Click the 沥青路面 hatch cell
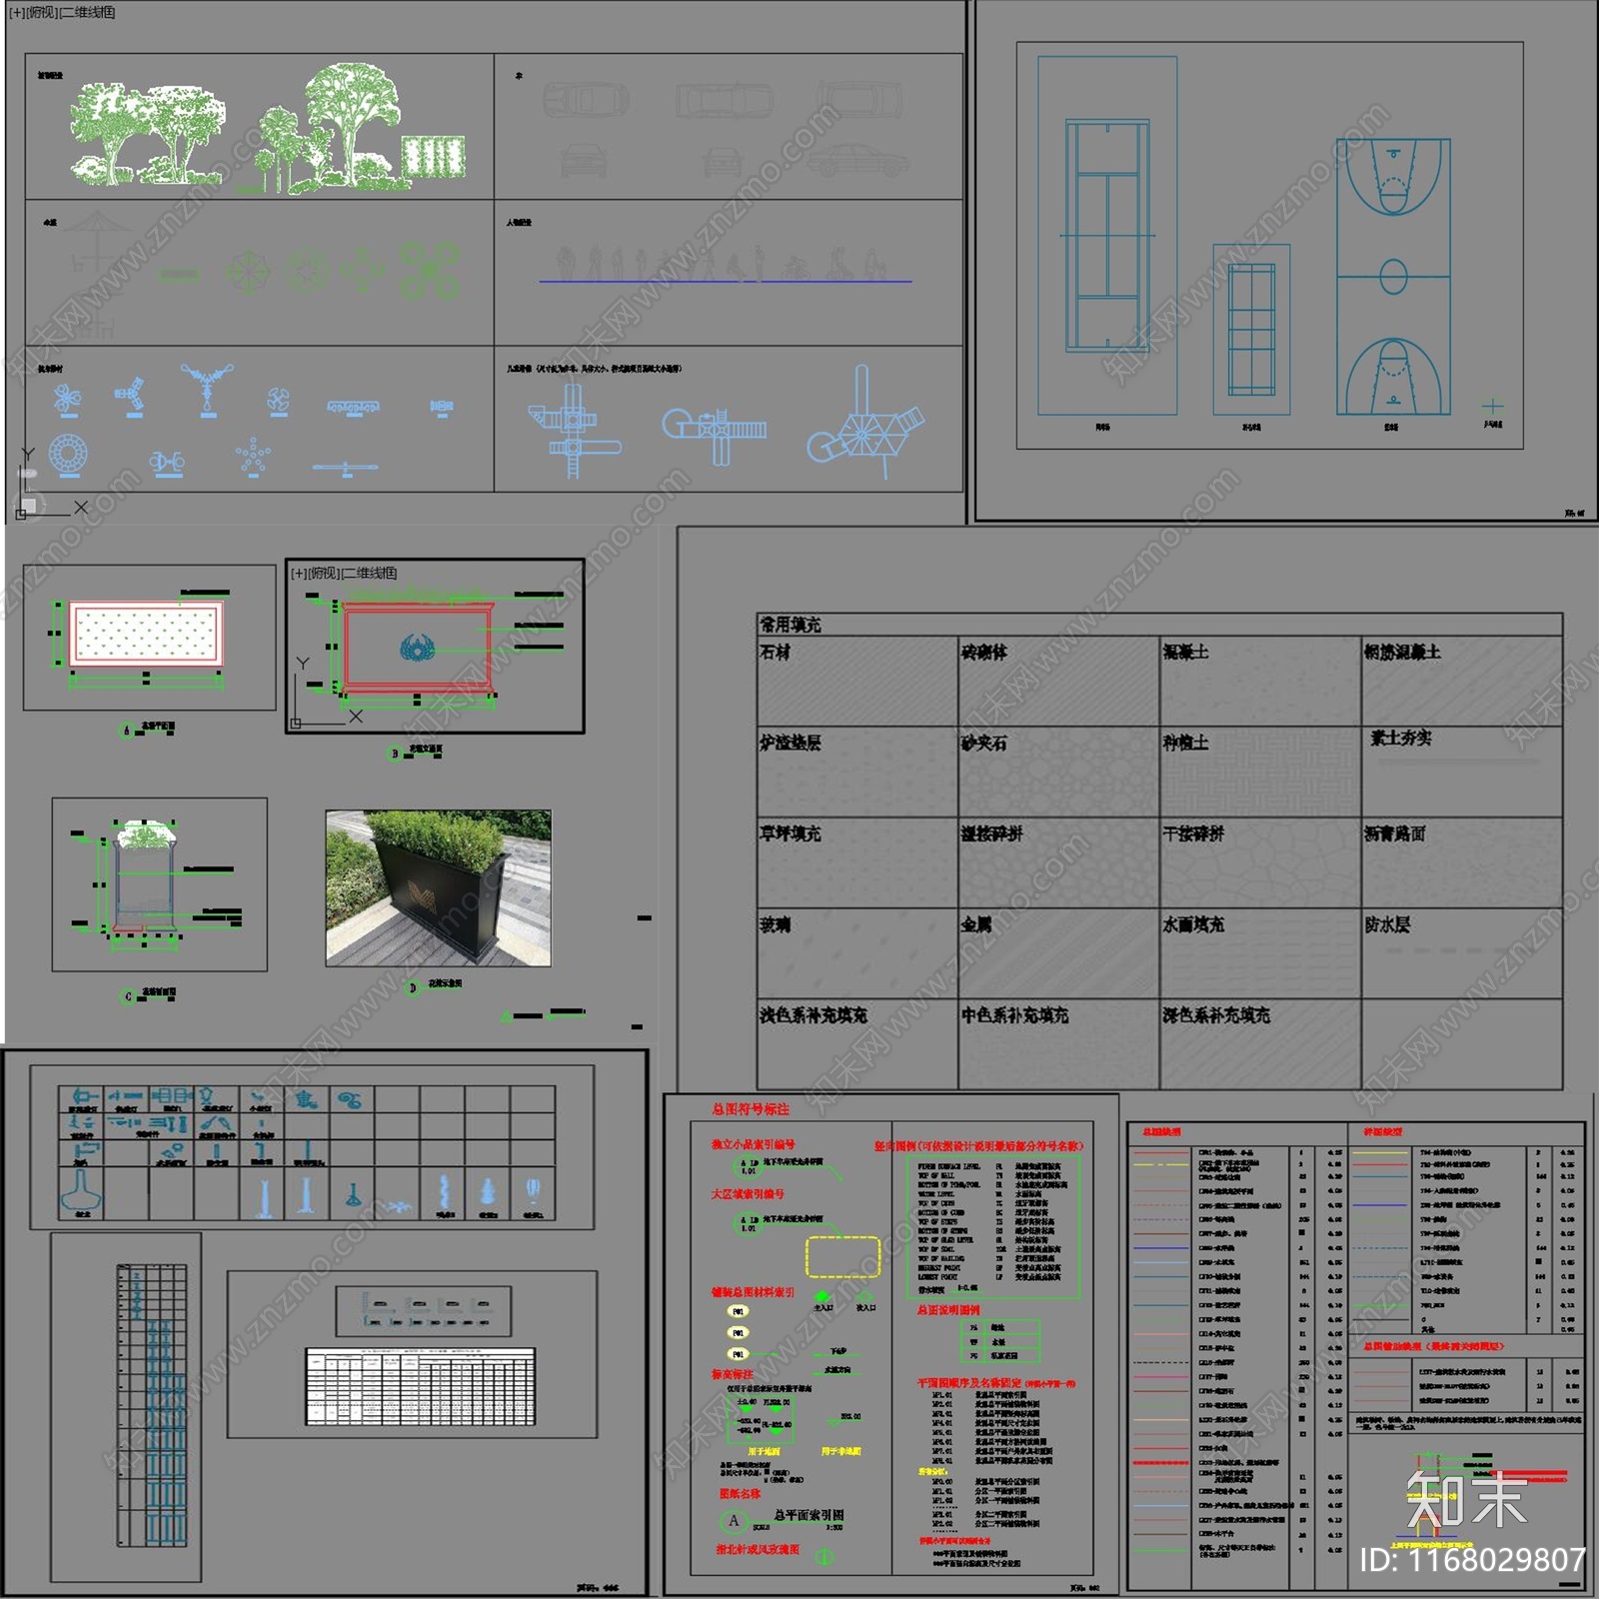Viewport: 1599px width, 1599px height. pos(1462,862)
